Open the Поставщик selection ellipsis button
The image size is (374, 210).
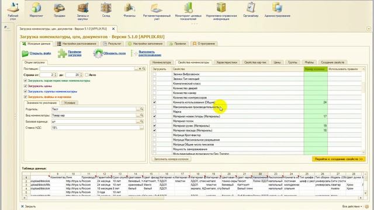(x=136, y=69)
